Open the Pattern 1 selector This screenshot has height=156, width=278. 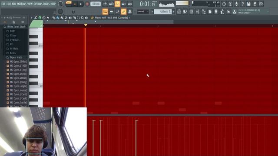[163, 12]
